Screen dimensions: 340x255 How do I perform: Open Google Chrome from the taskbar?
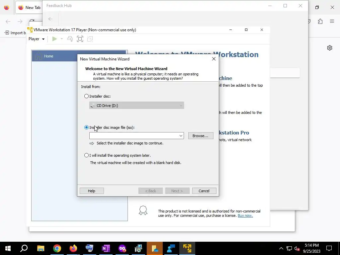coord(57,248)
